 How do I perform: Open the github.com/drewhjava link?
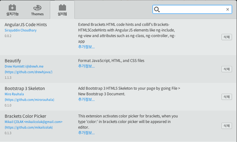pos(28,72)
